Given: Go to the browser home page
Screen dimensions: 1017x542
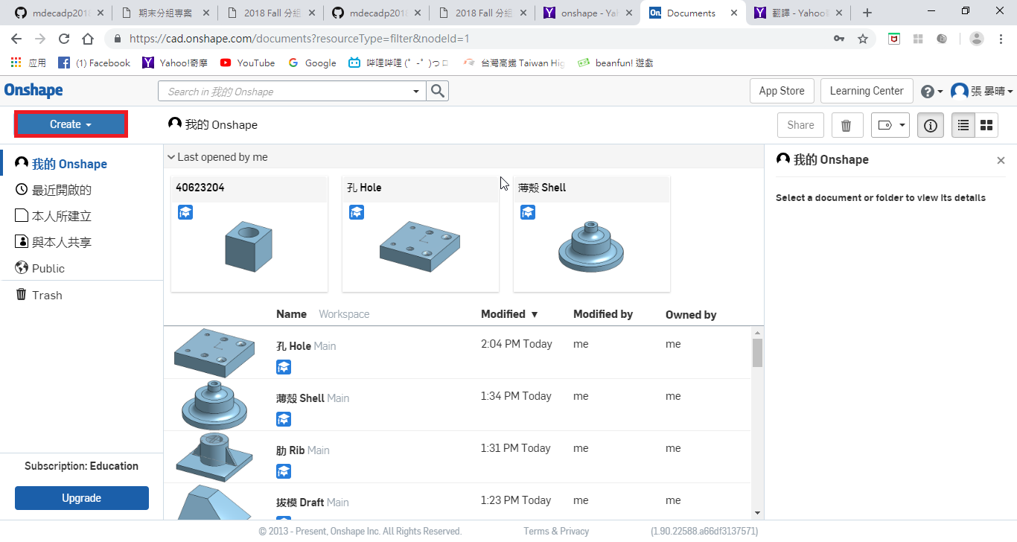Looking at the screenshot, I should [88, 39].
